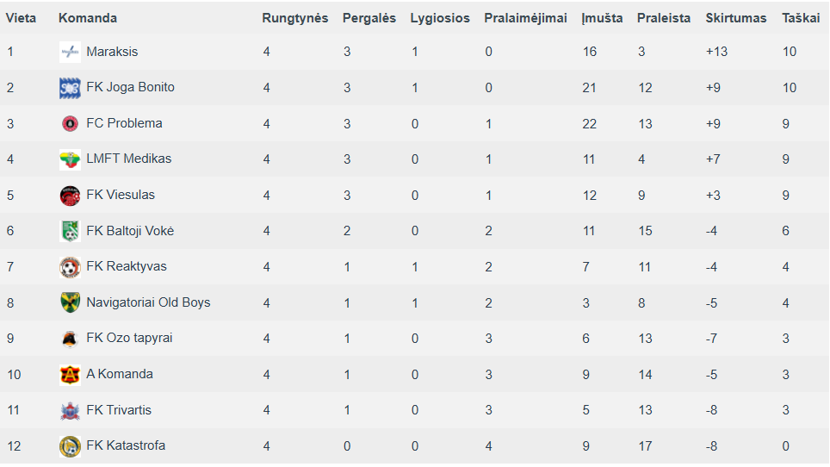The image size is (830, 467).
Task: Select the FK Trivartis team crest
Action: pyautogui.click(x=70, y=410)
